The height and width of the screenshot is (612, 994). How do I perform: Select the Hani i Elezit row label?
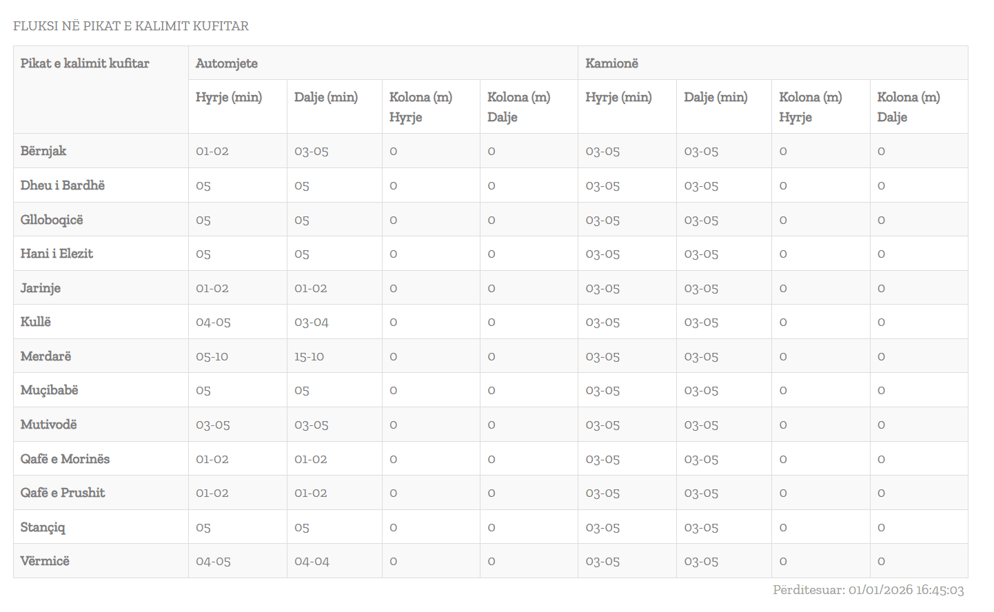click(57, 254)
